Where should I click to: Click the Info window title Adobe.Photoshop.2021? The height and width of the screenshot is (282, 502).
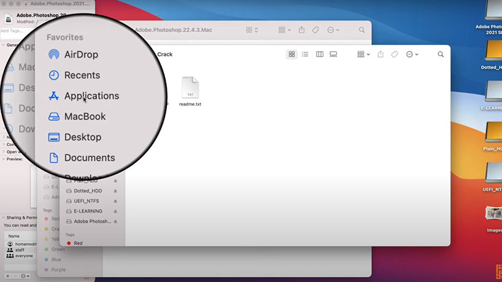[60, 4]
